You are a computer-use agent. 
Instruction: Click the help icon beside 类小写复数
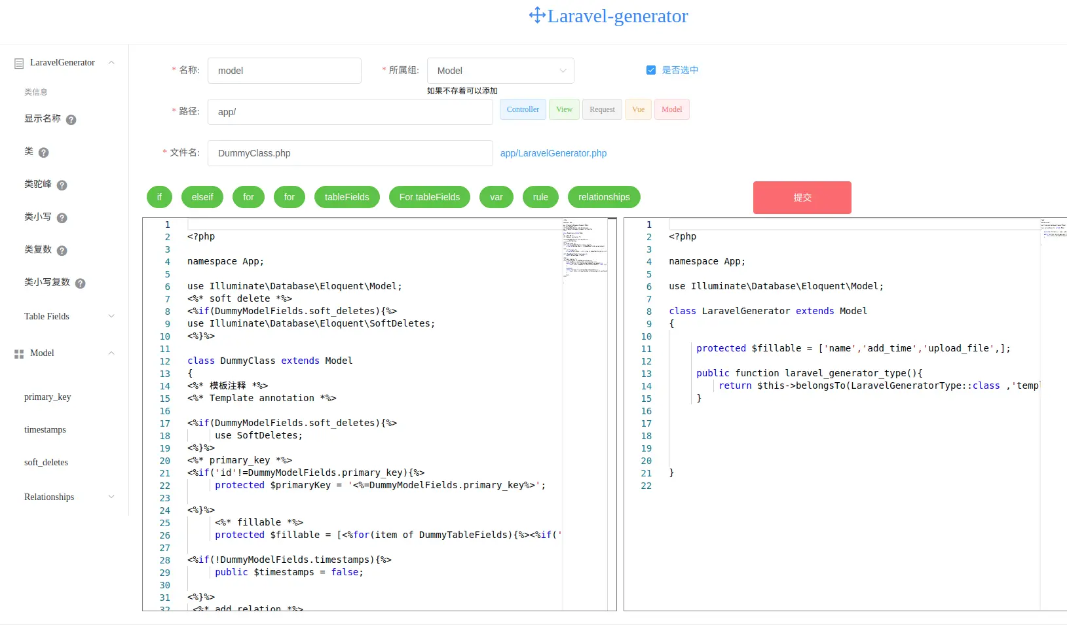click(x=81, y=283)
